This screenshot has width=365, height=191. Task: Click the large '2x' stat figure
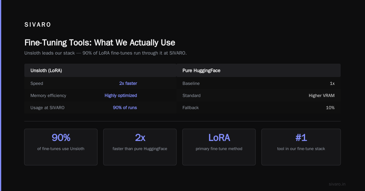coord(140,138)
